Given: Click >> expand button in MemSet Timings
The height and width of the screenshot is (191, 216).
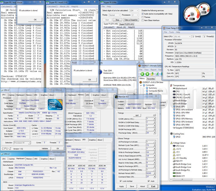Looking at the screenshot, I should click(x=154, y=115).
